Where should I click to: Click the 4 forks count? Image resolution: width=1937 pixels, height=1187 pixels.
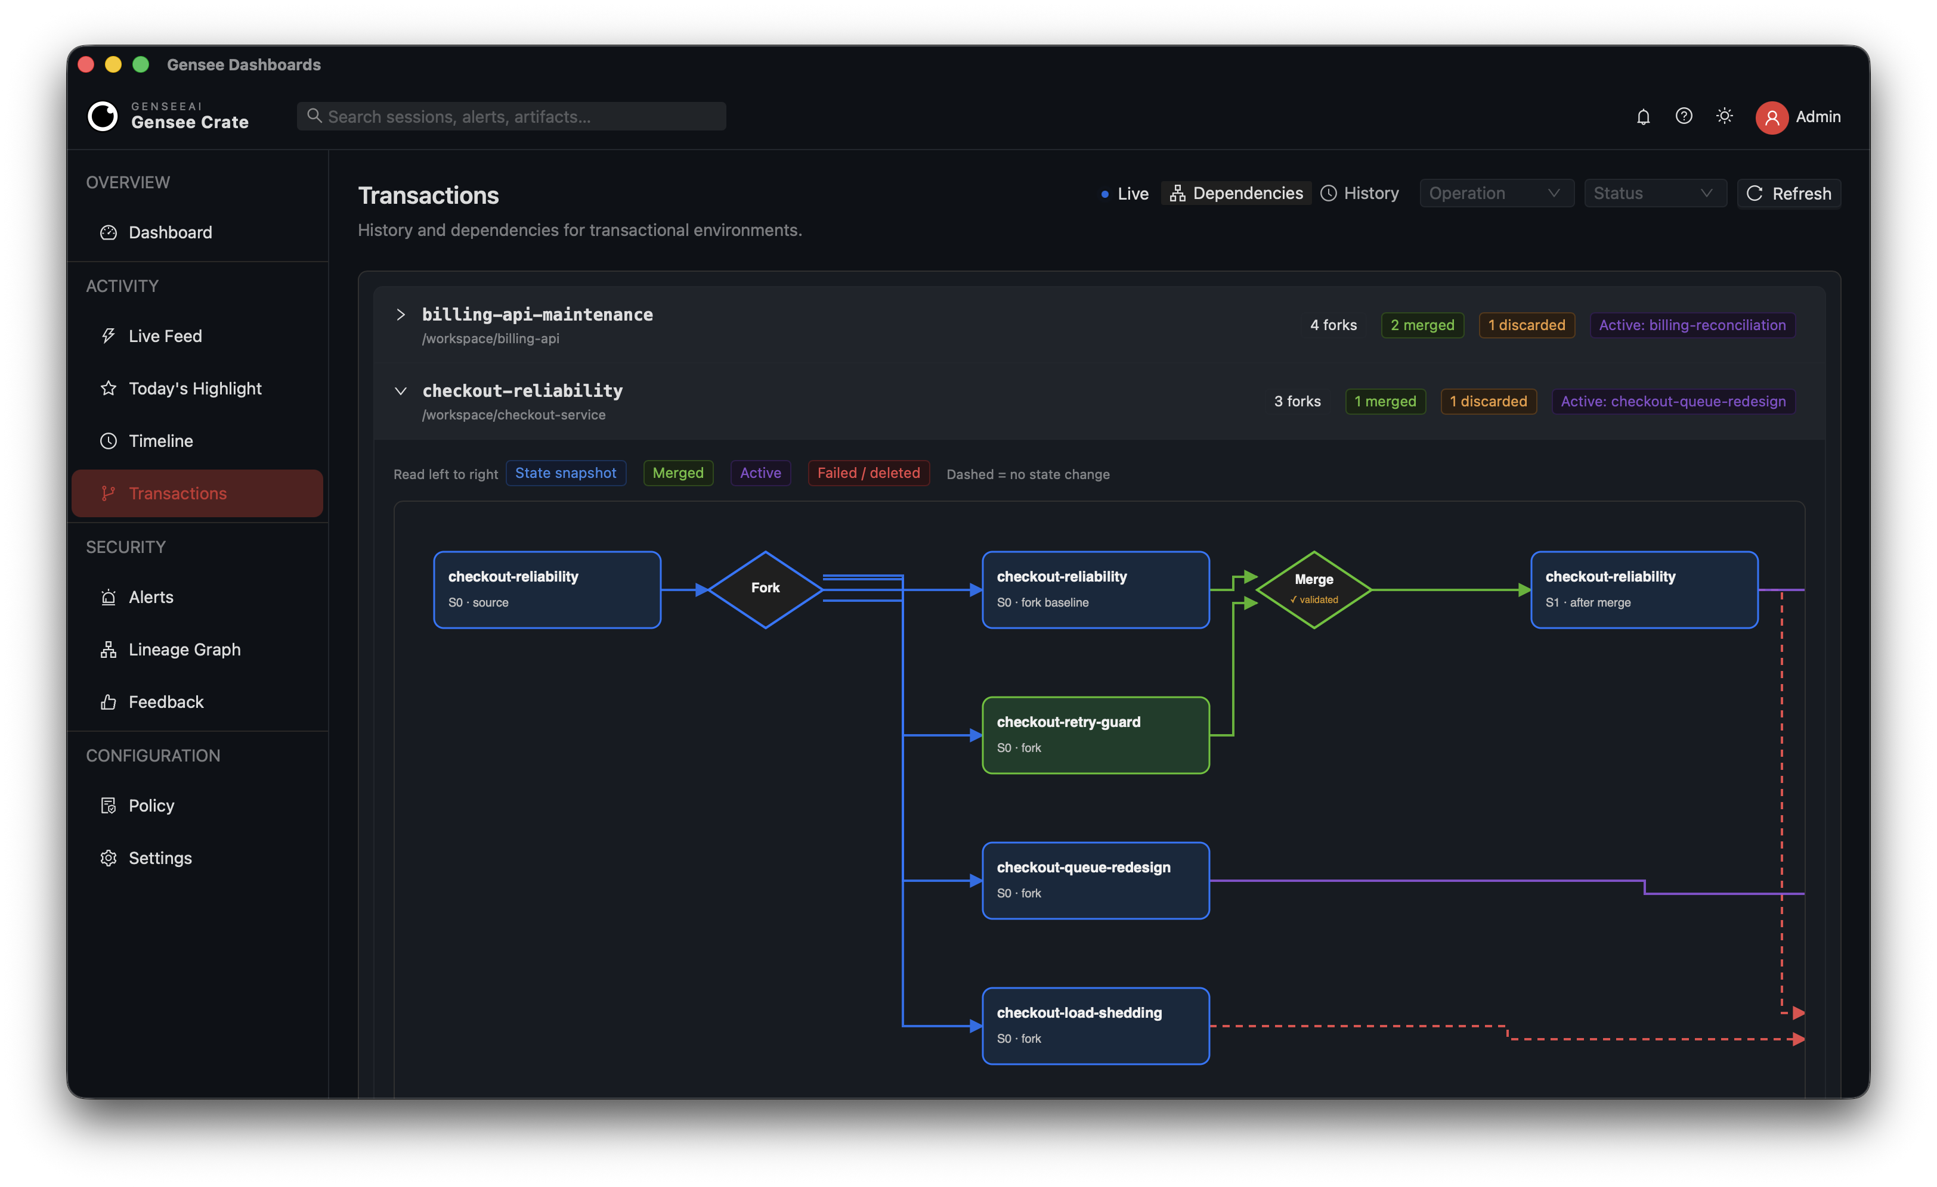point(1333,325)
